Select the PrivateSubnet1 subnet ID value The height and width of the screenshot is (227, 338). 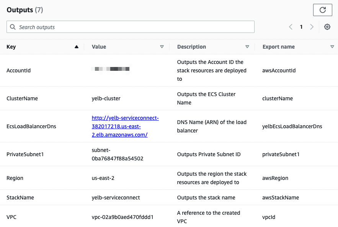pos(118,154)
